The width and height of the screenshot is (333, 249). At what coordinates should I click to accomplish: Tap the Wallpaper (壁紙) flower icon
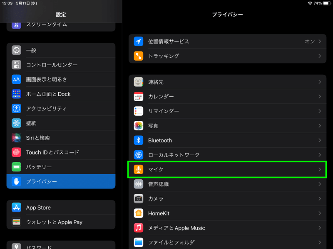point(16,123)
